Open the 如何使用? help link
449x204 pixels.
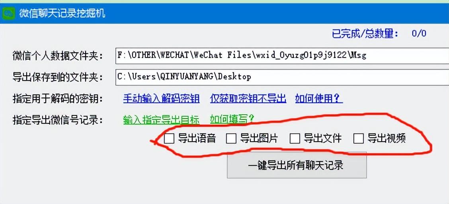point(319,98)
